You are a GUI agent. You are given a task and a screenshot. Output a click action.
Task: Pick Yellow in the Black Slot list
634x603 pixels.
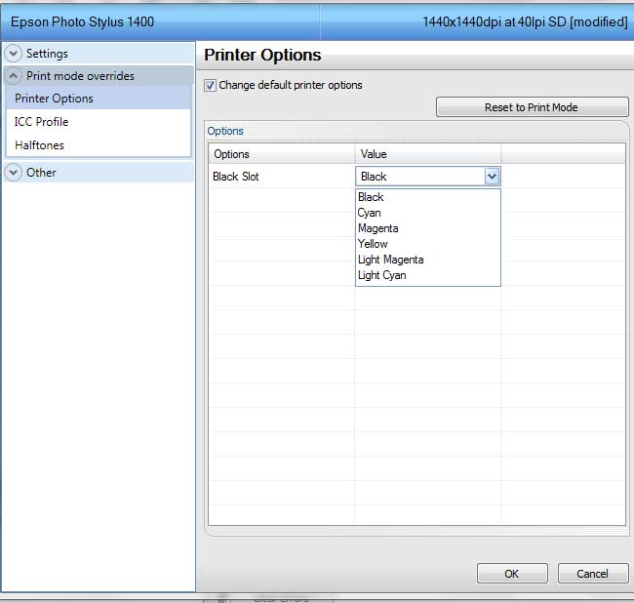(373, 244)
